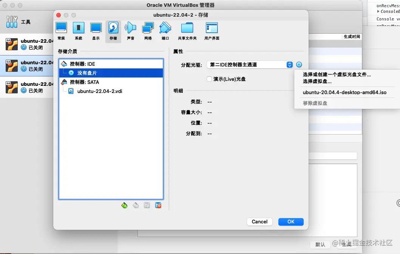Close the storage settings dialog with red button
400x254 pixels.
click(59, 15)
